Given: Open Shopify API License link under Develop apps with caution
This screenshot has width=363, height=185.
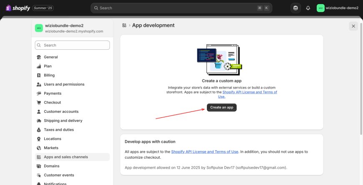Looking at the screenshot, I should point(204,152).
